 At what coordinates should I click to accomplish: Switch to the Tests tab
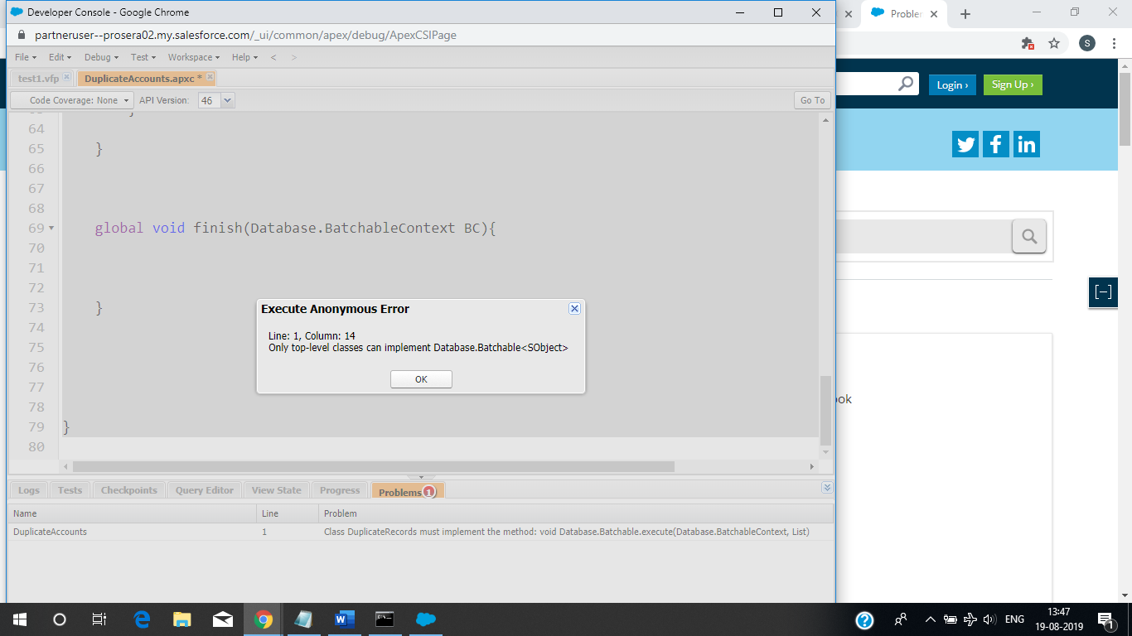(x=70, y=490)
